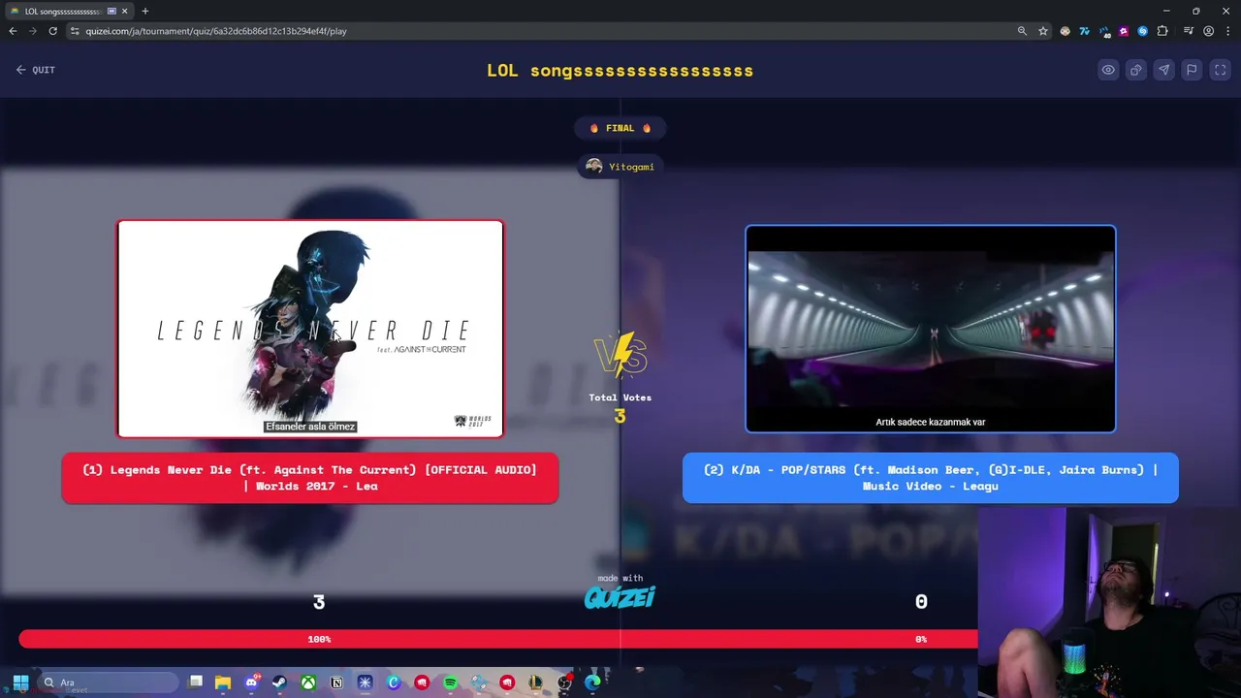This screenshot has height=698, width=1241.
Task: Click the "100%" label on the bar
Action: click(319, 639)
